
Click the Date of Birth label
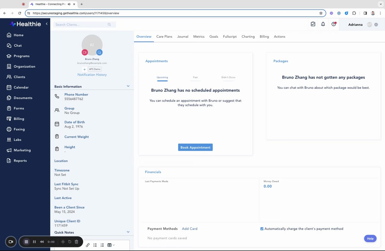pos(75,122)
